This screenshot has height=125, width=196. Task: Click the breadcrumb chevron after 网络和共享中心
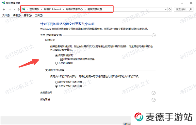click(x=85, y=9)
